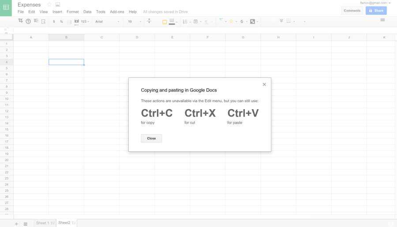
Task: Apply percent format icon
Action: tap(61, 22)
